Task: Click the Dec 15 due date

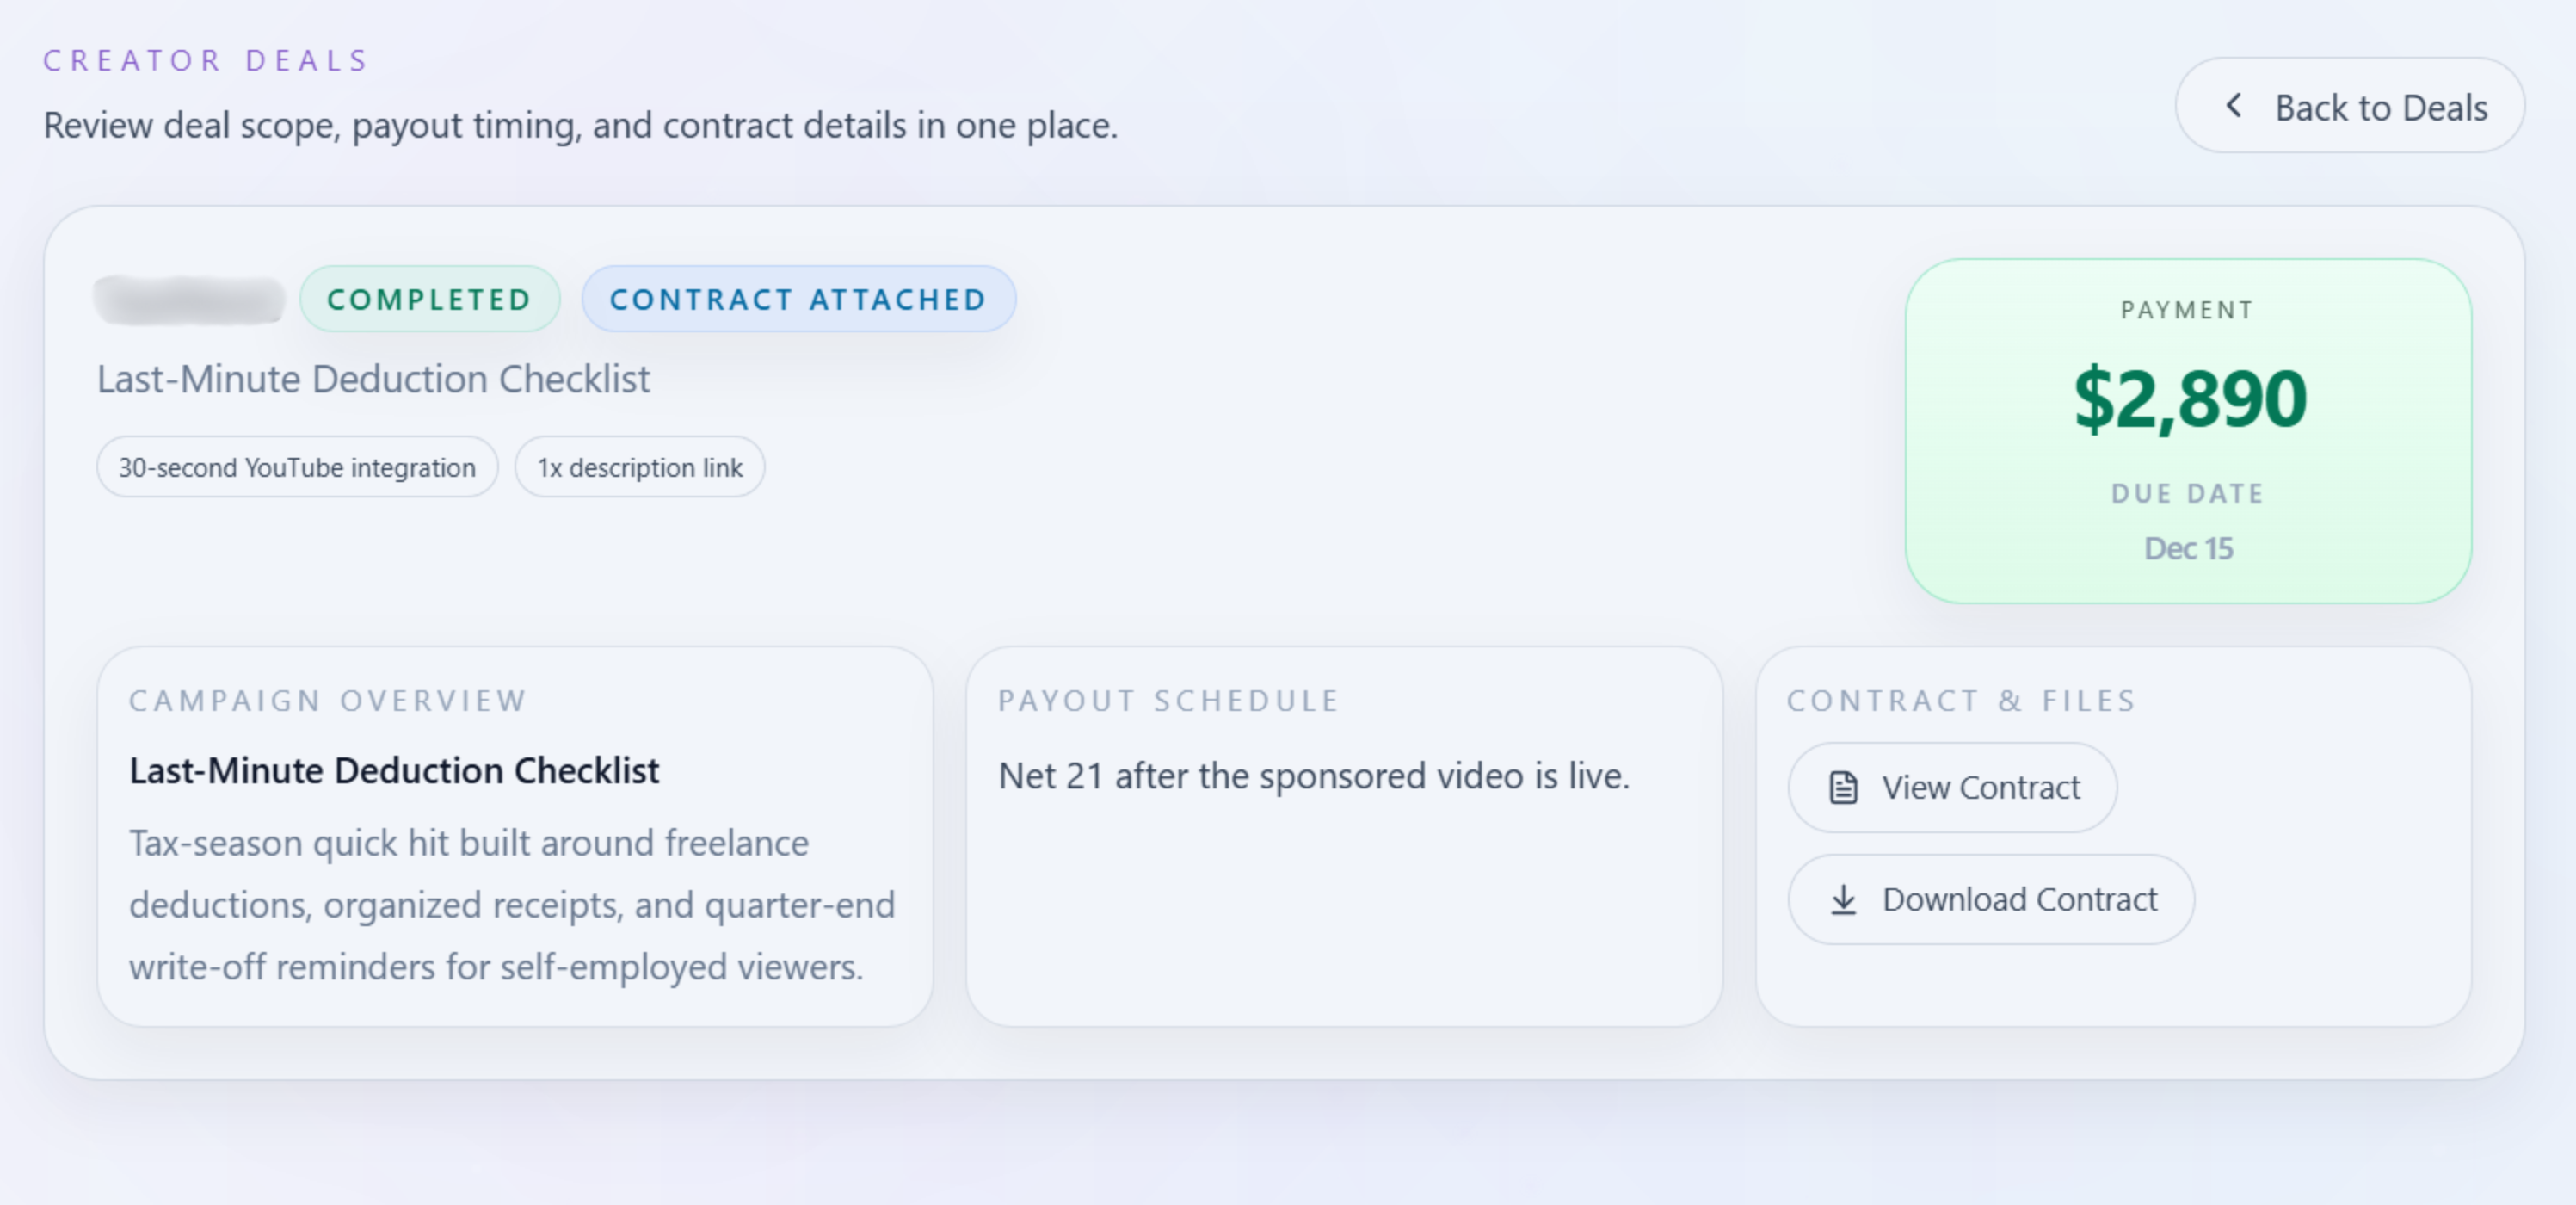Action: pos(2188,548)
